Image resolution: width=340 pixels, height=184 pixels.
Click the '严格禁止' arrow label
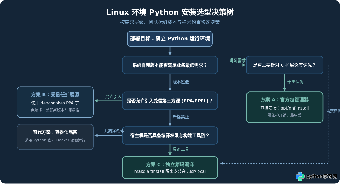(181, 117)
